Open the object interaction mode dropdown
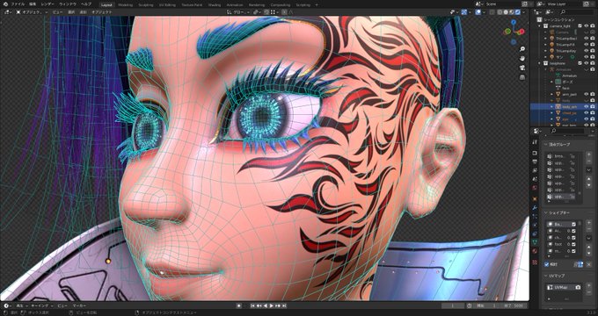Screen dimensions: 598x316 [32, 12]
